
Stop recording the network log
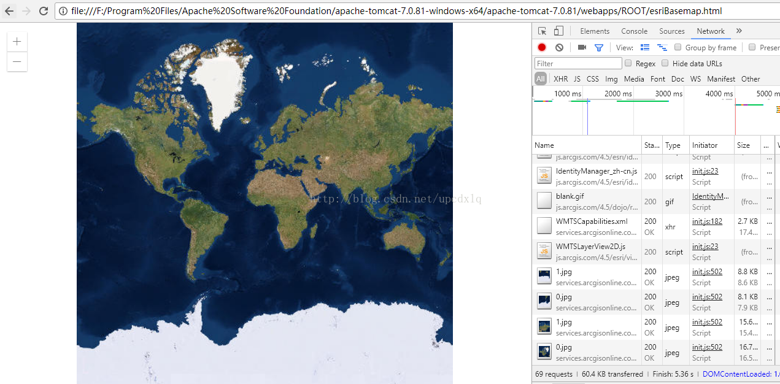(x=542, y=48)
